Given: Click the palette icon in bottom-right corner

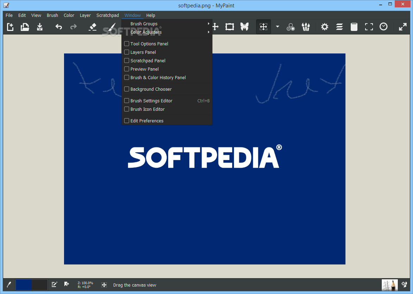Looking at the screenshot, I should 404,285.
